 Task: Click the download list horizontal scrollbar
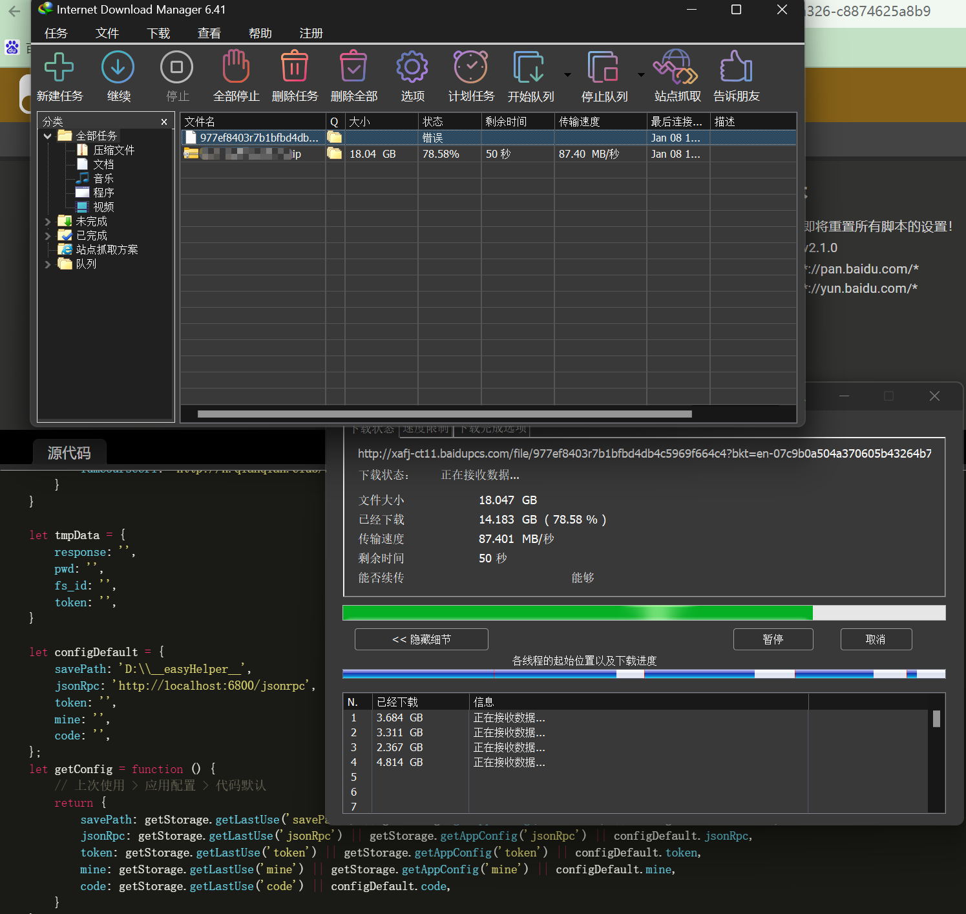445,414
